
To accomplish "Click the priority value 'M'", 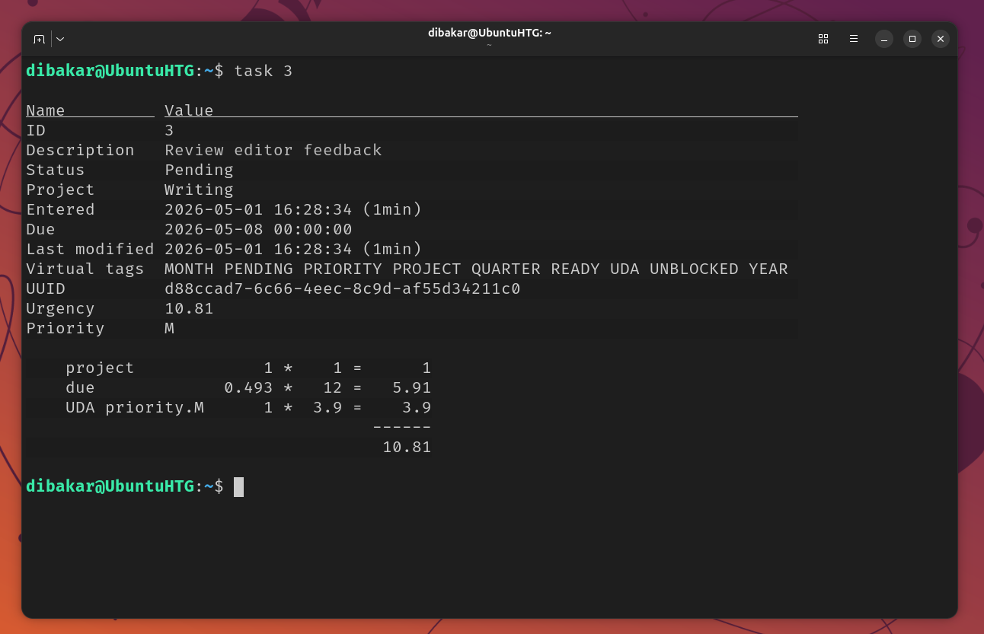I will pyautogui.click(x=169, y=328).
